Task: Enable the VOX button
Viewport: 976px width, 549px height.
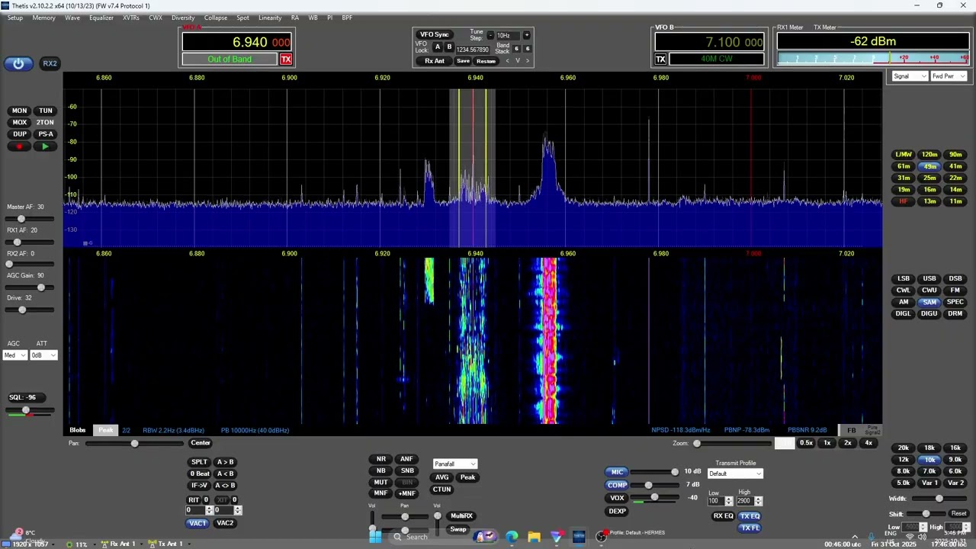Action: 617,498
